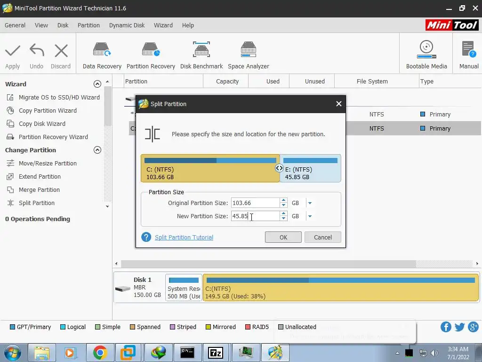Click the Undo arrow icon
482x362 pixels.
(37, 50)
